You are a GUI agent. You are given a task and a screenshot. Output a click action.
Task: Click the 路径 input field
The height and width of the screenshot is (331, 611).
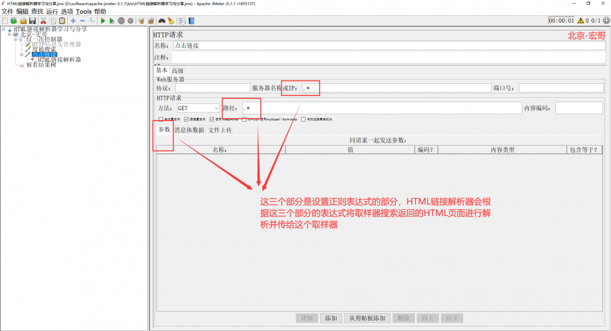click(382, 108)
